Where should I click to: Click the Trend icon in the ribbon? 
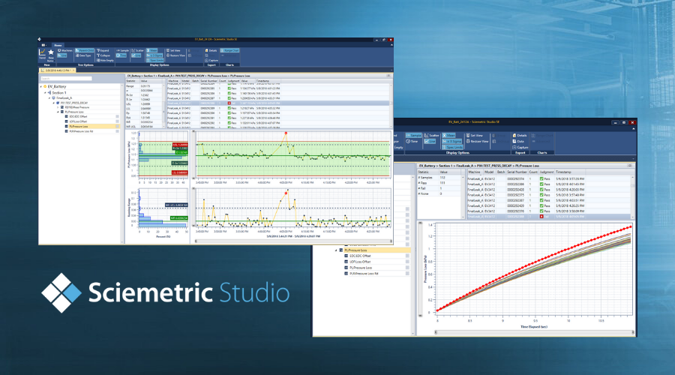pos(42,54)
